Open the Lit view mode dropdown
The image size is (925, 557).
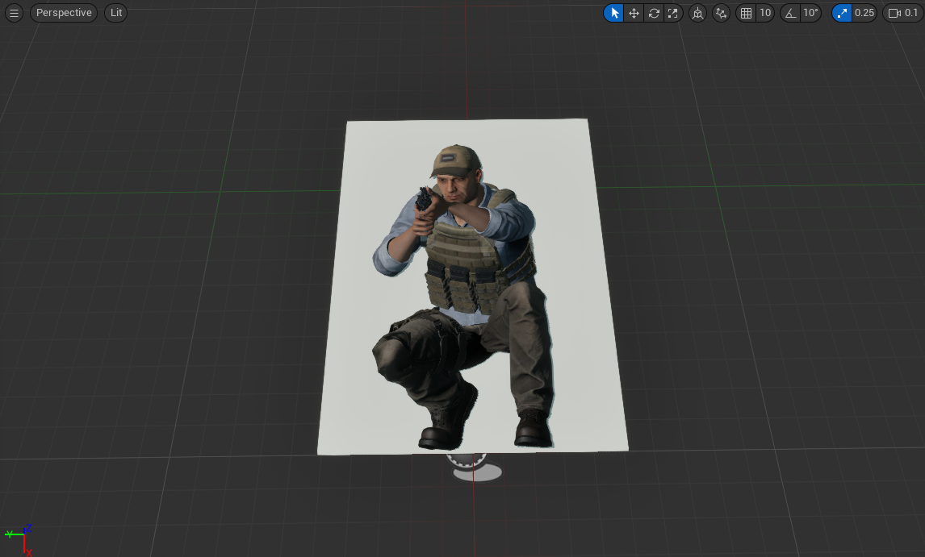pos(115,13)
